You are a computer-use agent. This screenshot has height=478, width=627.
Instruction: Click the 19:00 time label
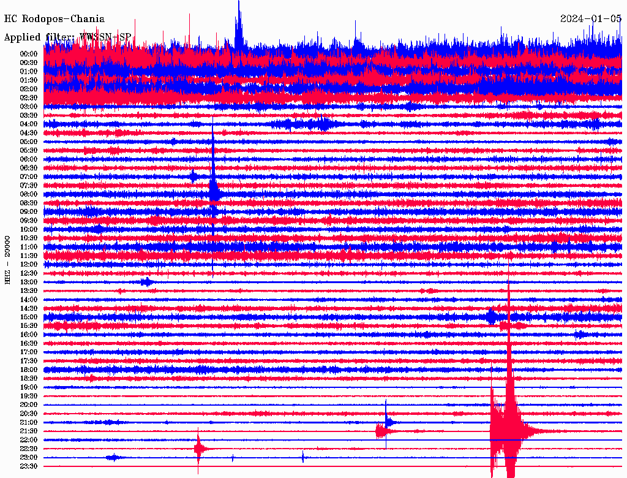point(29,387)
